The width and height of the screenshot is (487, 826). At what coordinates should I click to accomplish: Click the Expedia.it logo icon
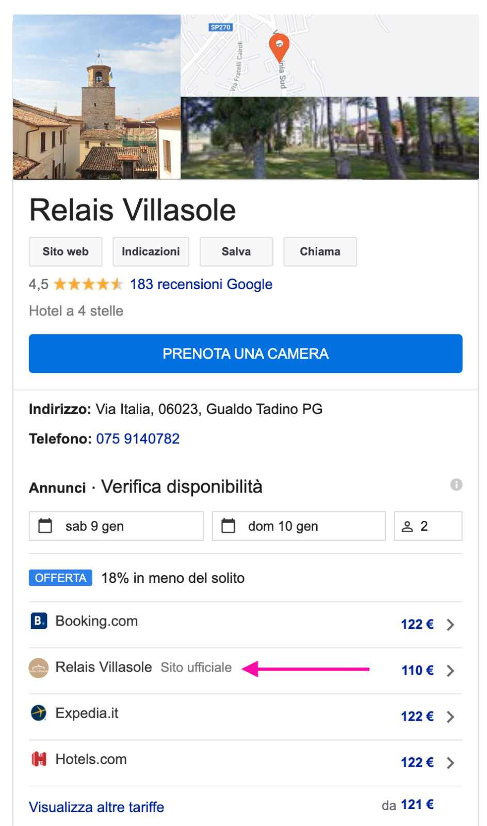[39, 713]
